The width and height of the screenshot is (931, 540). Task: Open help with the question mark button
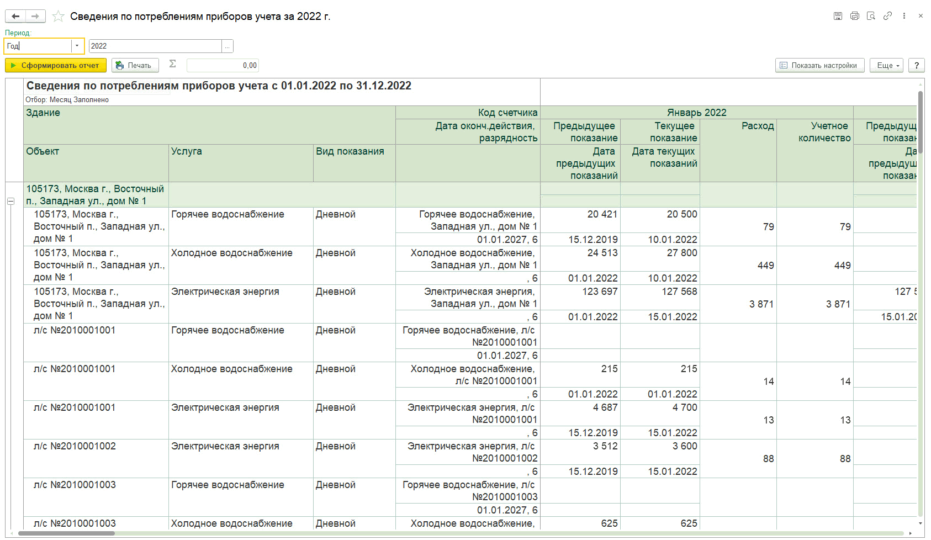click(917, 65)
